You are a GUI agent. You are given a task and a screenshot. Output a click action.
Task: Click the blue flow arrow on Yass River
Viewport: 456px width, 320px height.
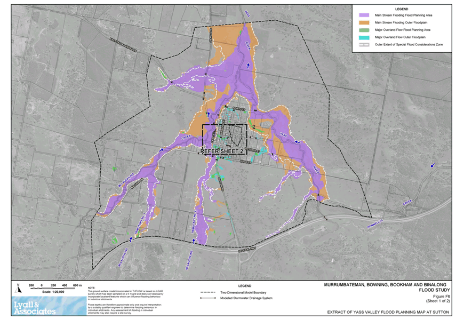(297, 143)
